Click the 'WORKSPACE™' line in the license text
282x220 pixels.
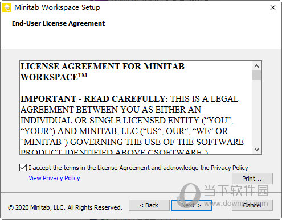[54, 77]
